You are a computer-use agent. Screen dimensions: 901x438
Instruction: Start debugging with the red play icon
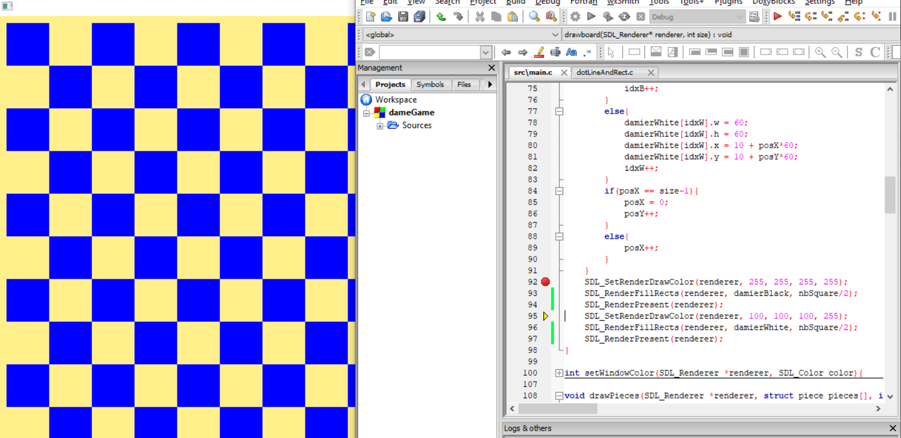(x=778, y=17)
